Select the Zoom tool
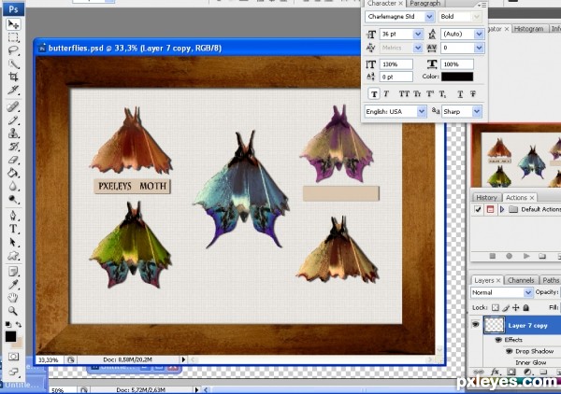Screen dimensions: 561x394 coord(13,311)
